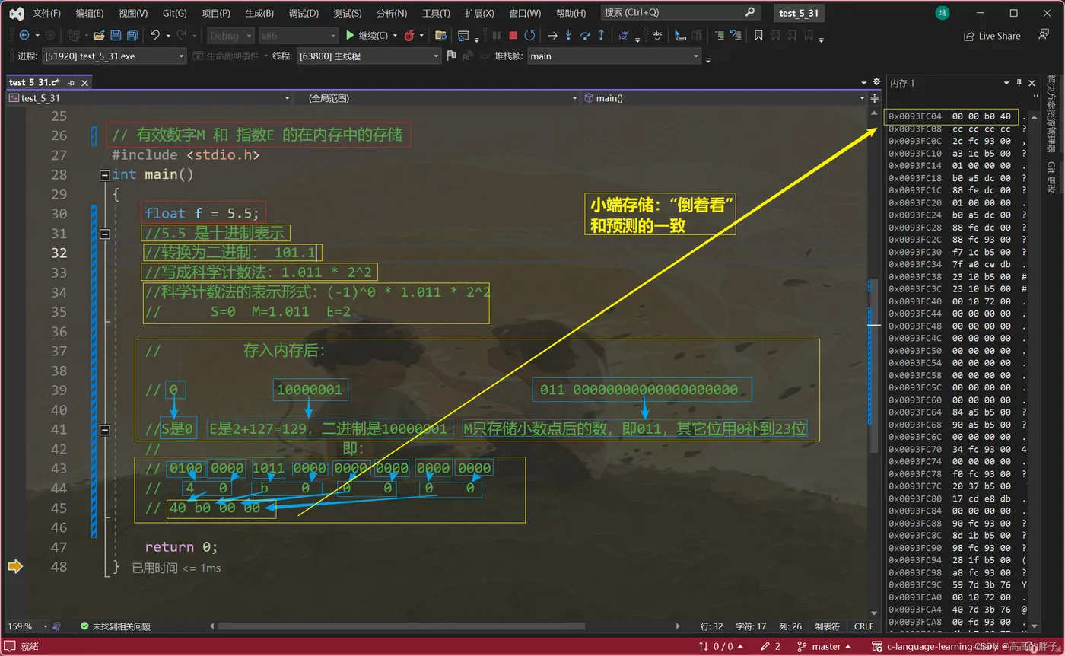This screenshot has width=1065, height=656.
Task: Close the test_5_31.c editor tab
Action: [83, 82]
